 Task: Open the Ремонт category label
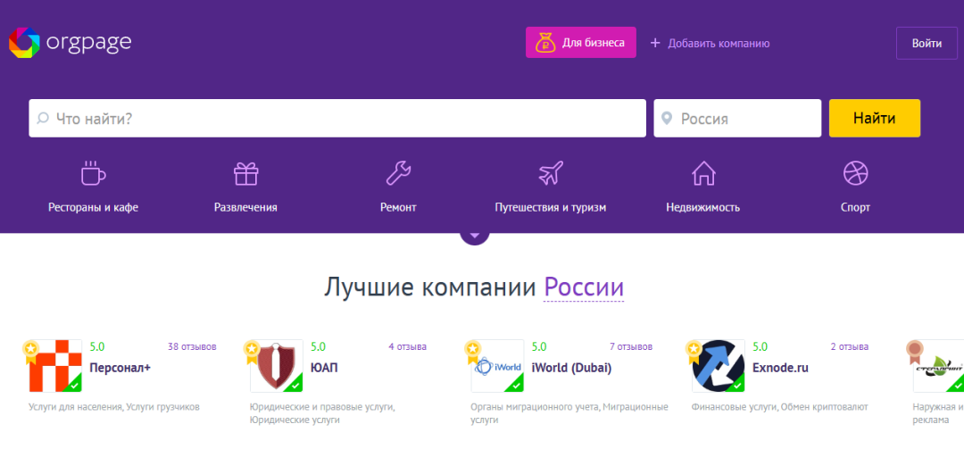coord(398,207)
